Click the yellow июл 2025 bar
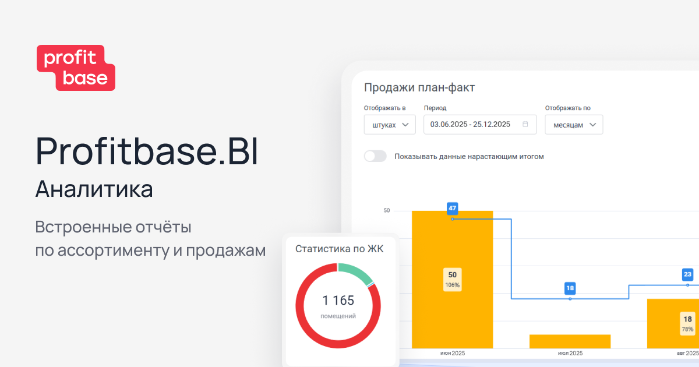 point(570,341)
